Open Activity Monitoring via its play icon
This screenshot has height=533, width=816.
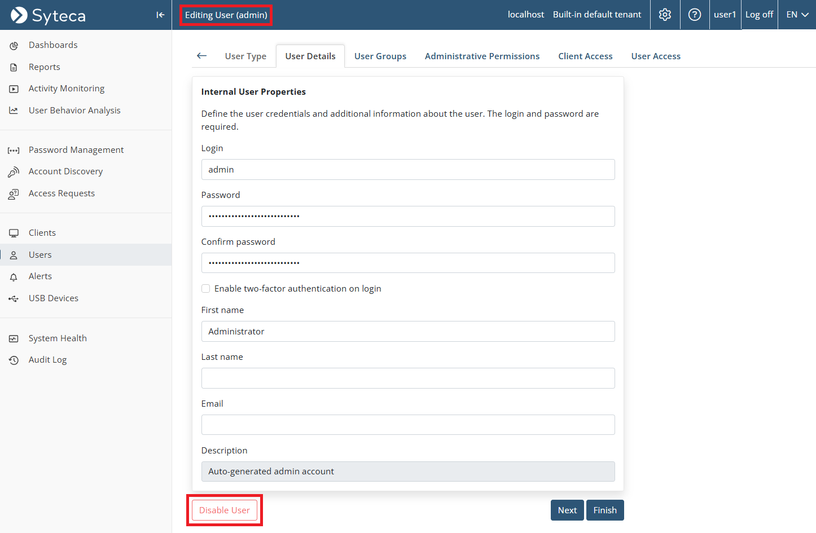[14, 89]
